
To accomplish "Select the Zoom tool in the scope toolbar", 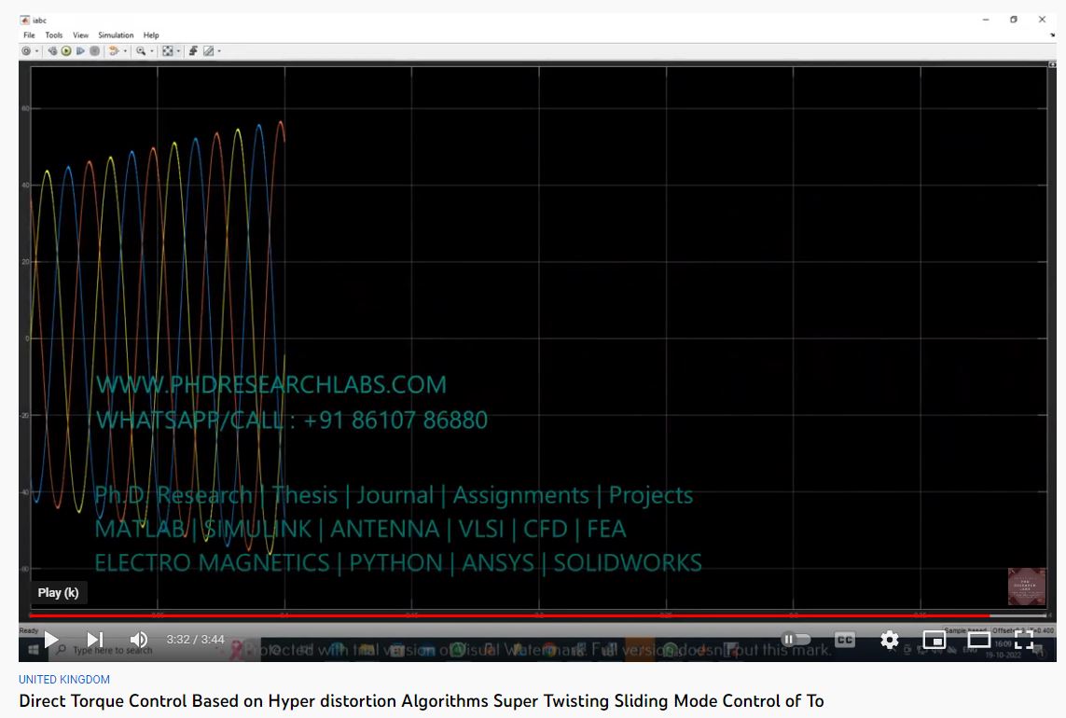I will pyautogui.click(x=140, y=51).
